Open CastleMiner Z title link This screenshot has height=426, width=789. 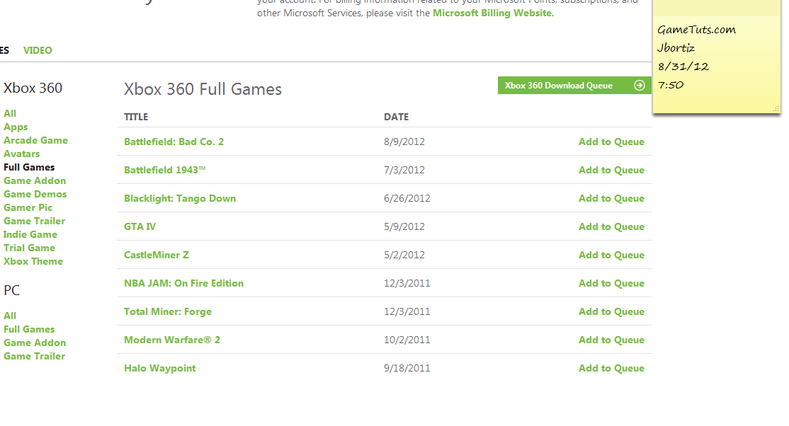coord(157,255)
